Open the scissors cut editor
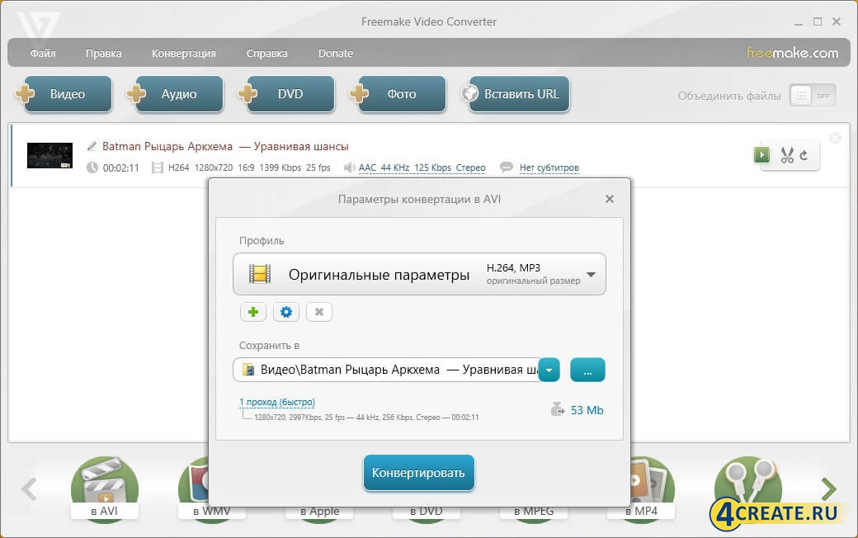The height and width of the screenshot is (538, 858). coord(787,155)
